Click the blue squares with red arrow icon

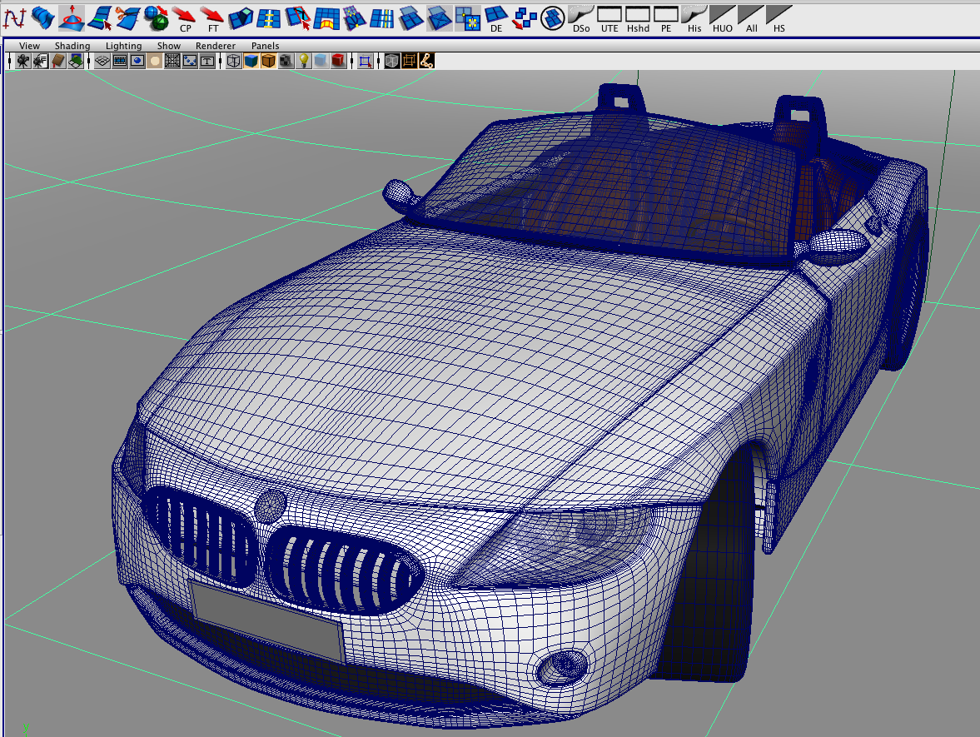coord(525,17)
